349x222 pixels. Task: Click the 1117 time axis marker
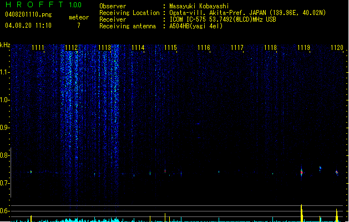237,48
